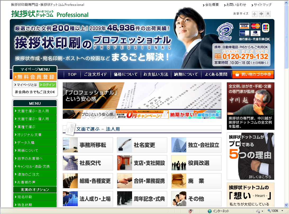Select 旧字のお客様へ menu item
The height and width of the screenshot is (214, 289).
point(35,158)
